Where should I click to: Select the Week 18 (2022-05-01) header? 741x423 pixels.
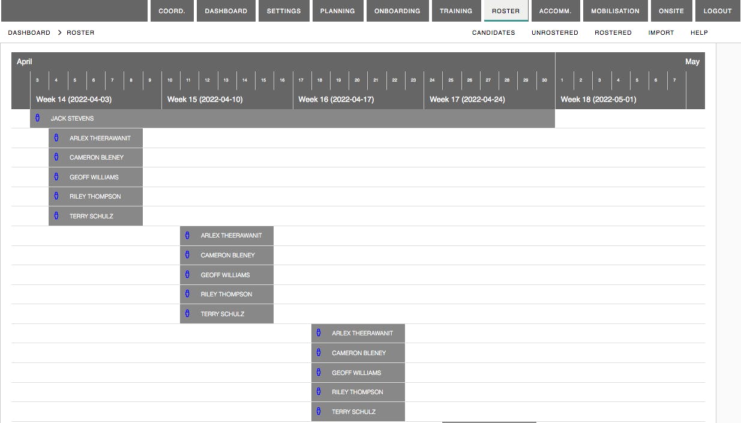point(599,100)
